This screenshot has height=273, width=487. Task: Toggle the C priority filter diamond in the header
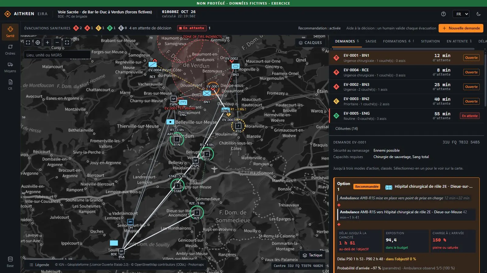(98, 28)
